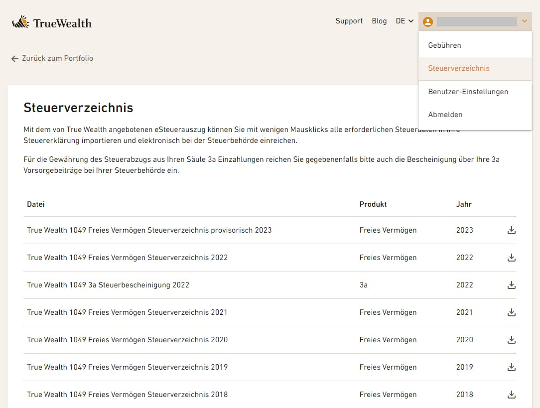540x408 pixels.
Task: Click the greyed-out account name field
Action: click(477, 22)
